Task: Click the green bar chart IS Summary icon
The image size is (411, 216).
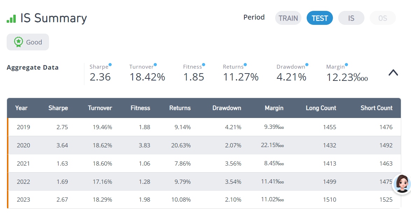Action: tap(11, 19)
